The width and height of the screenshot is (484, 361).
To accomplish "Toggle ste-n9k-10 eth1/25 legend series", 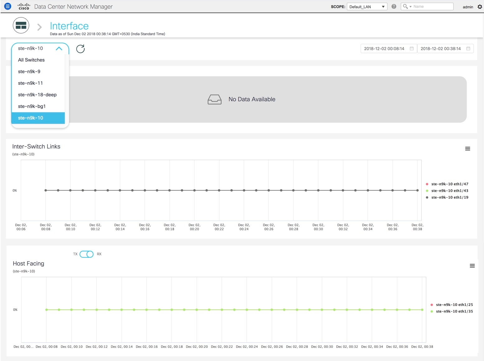I will [x=452, y=305].
